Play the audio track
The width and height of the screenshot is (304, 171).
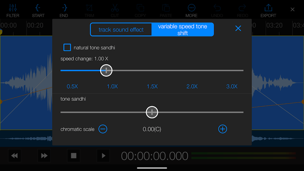(x=103, y=156)
